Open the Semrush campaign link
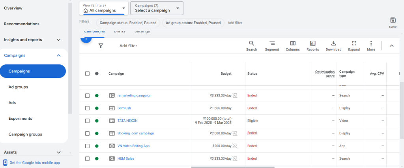The height and width of the screenshot is (168, 404). click(x=124, y=108)
